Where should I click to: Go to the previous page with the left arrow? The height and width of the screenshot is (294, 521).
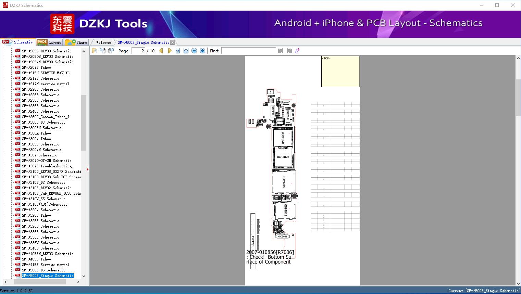(x=161, y=51)
